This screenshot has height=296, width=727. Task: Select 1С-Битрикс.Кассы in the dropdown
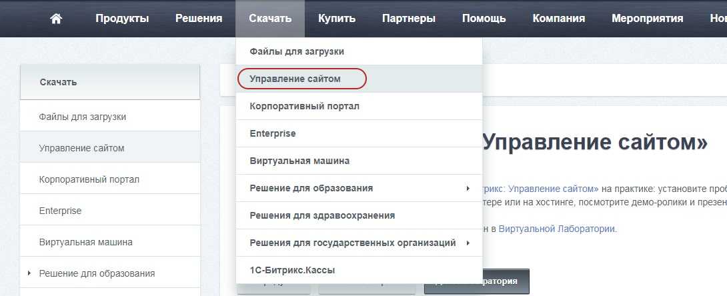coord(292,271)
